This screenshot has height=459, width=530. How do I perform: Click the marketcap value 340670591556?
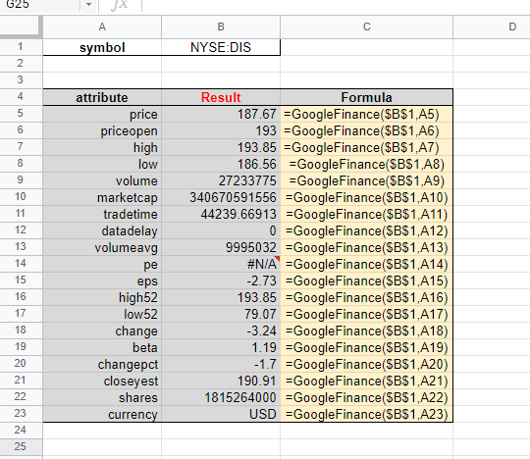pos(221,197)
